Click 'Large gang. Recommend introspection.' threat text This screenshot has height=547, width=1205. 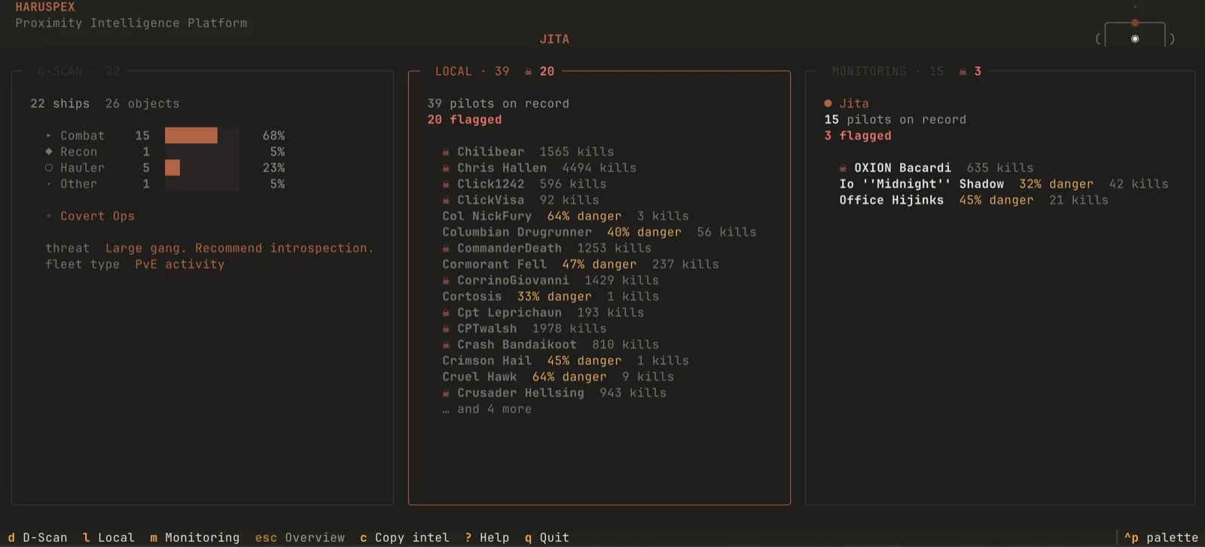coord(239,248)
